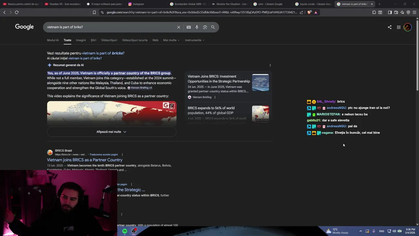Close the active vietnam search tab
Screen dimensions: 419x236
(x=372, y=4)
